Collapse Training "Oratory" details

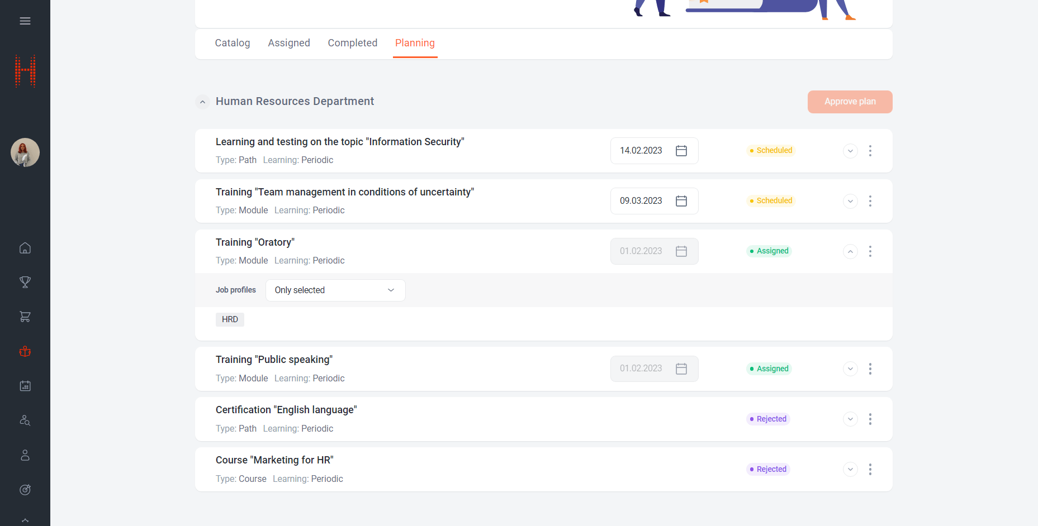point(850,251)
